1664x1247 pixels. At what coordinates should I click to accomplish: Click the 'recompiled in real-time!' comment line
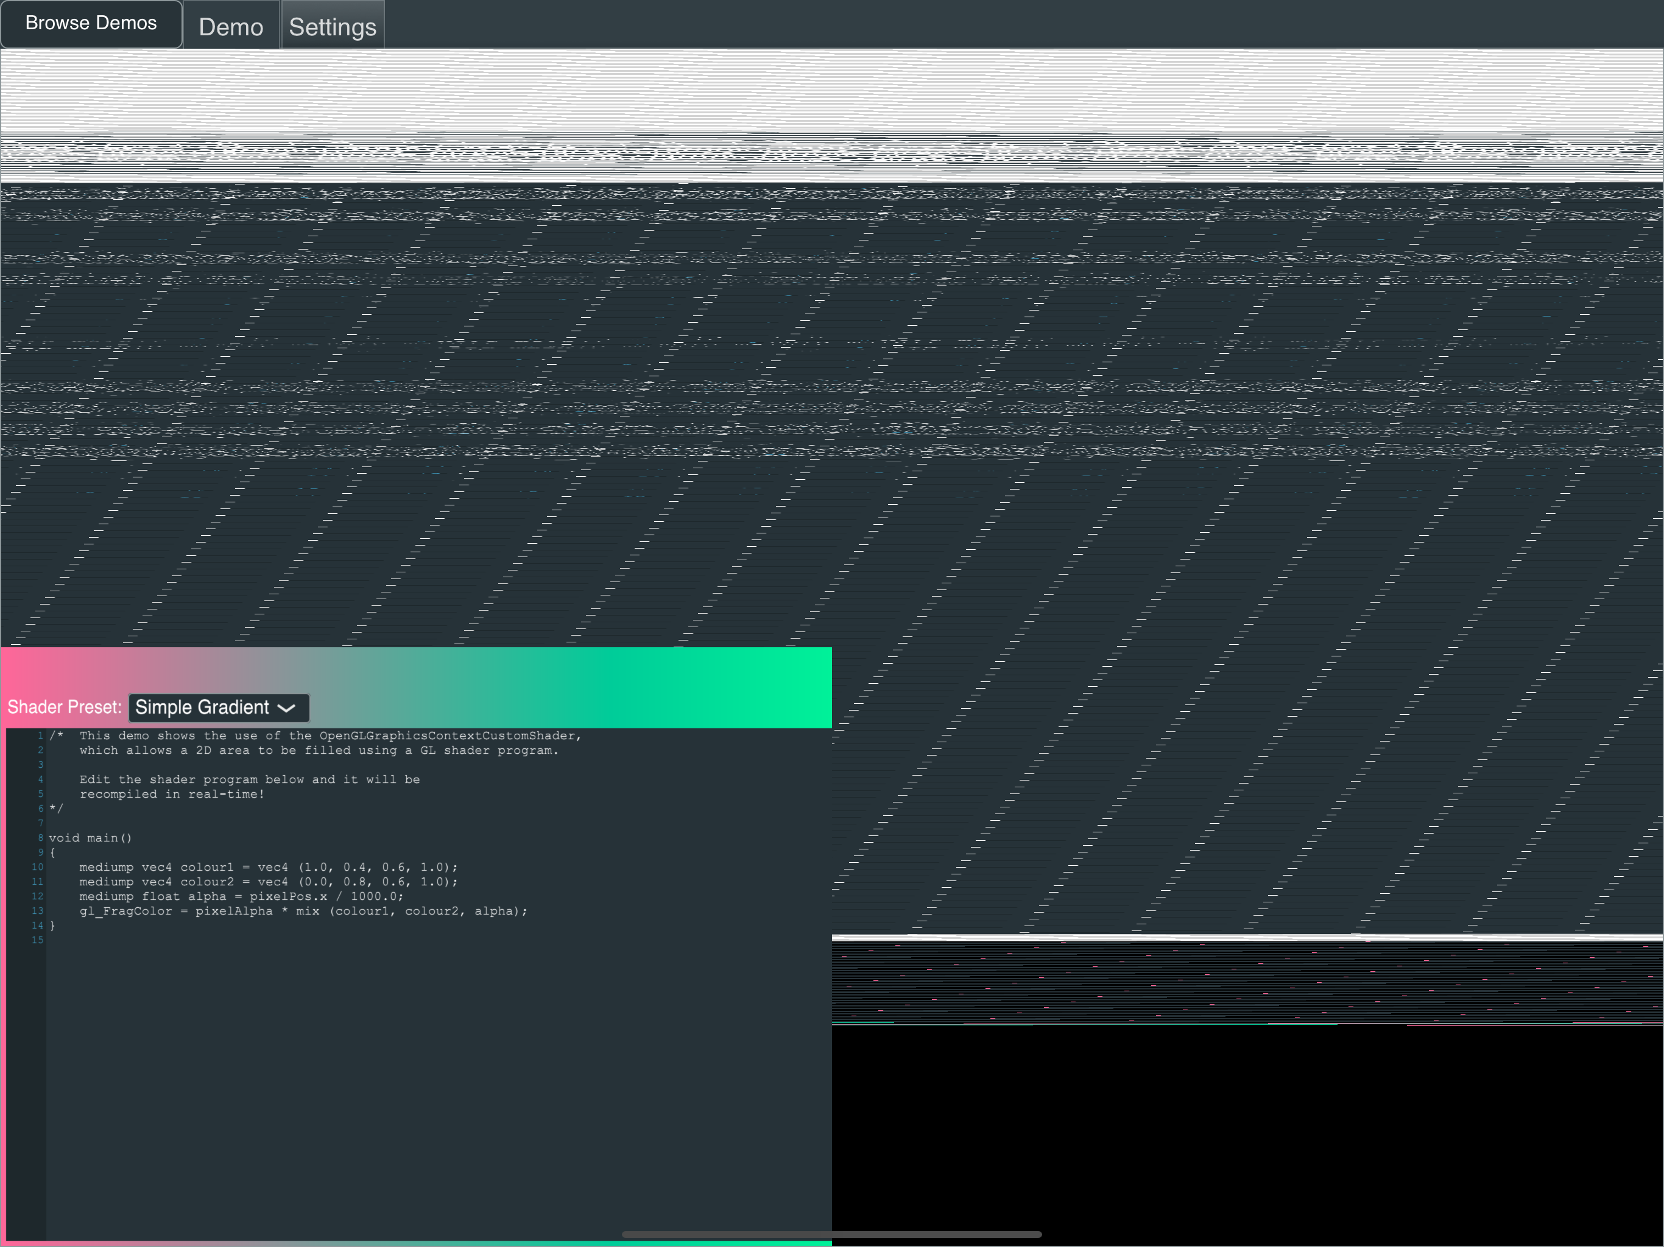coord(172,794)
